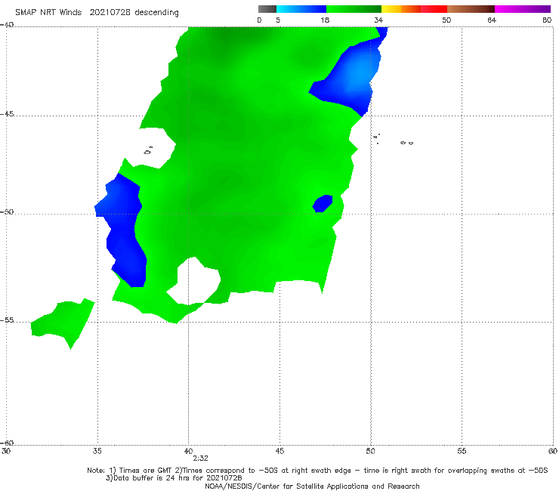Click the color bar label "50"
559x491 pixels.
pos(446,20)
